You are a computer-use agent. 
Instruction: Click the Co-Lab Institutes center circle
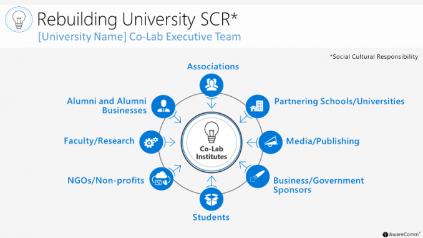click(211, 142)
